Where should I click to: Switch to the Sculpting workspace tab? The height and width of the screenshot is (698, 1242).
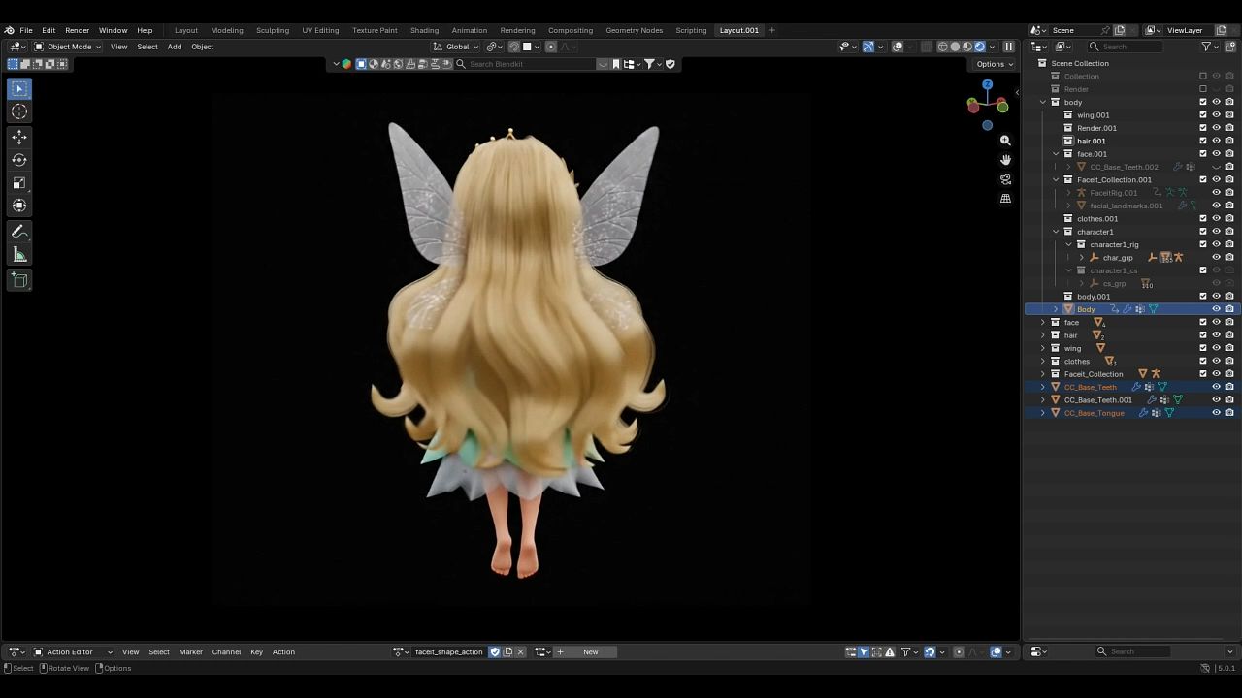(273, 30)
